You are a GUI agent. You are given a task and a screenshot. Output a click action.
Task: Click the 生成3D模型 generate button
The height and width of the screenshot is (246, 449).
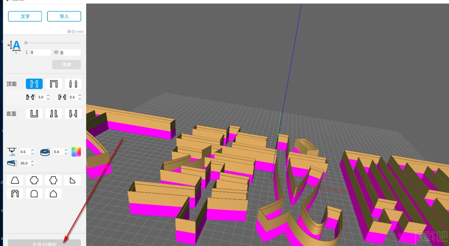(x=44, y=243)
